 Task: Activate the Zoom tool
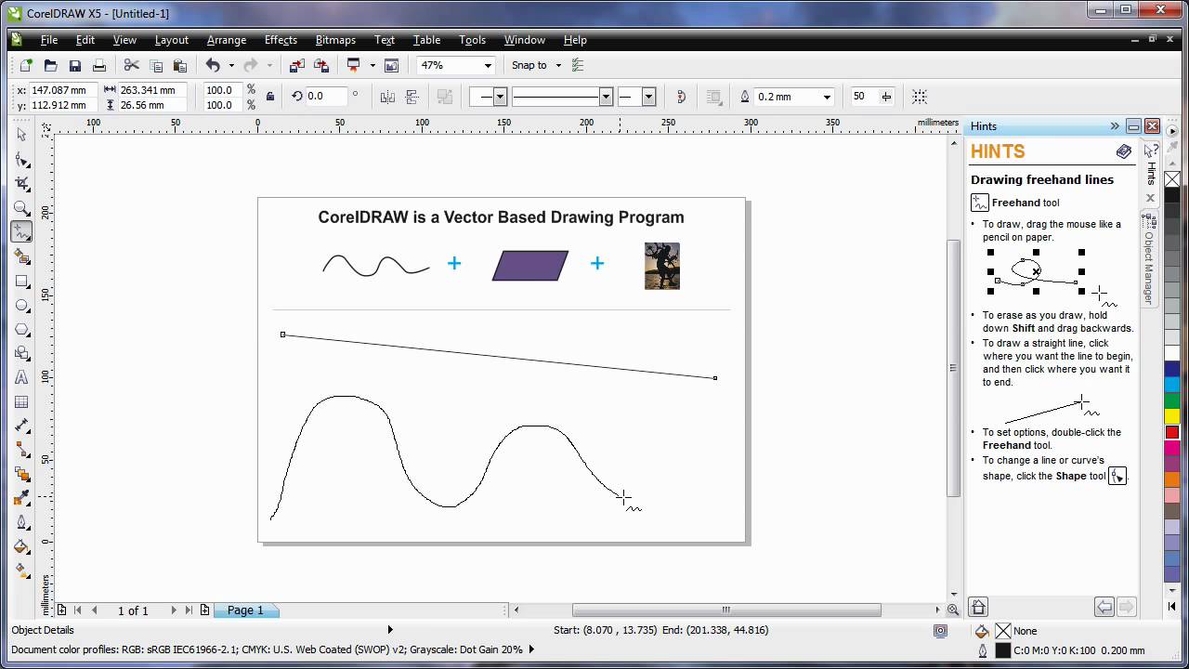coord(23,208)
